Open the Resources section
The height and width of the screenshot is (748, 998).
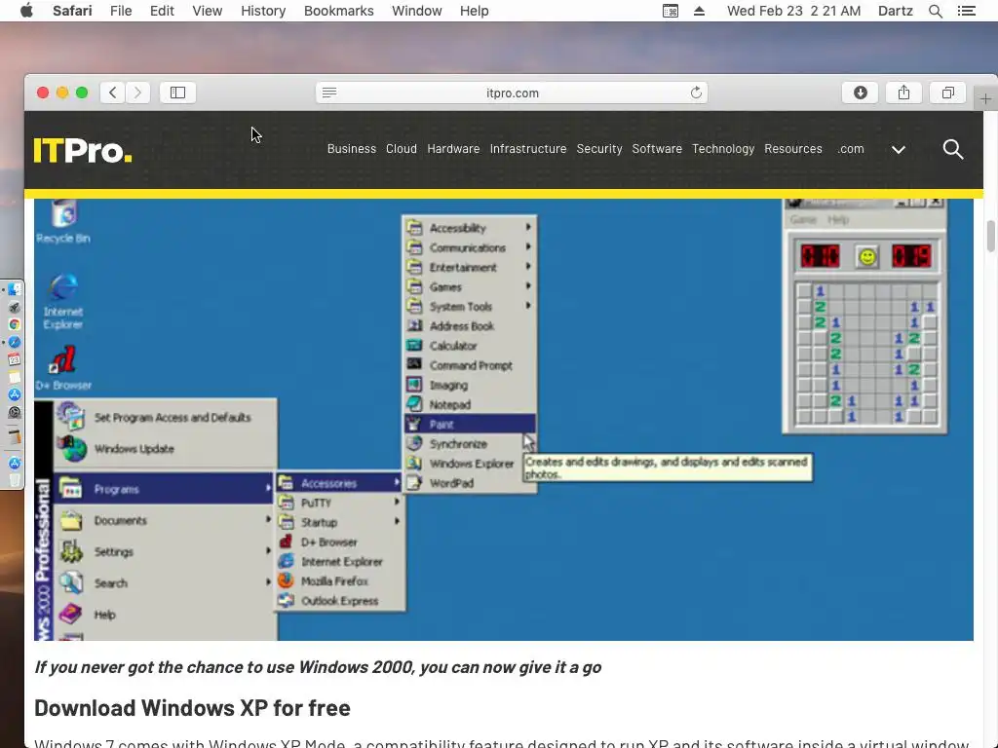pos(793,149)
